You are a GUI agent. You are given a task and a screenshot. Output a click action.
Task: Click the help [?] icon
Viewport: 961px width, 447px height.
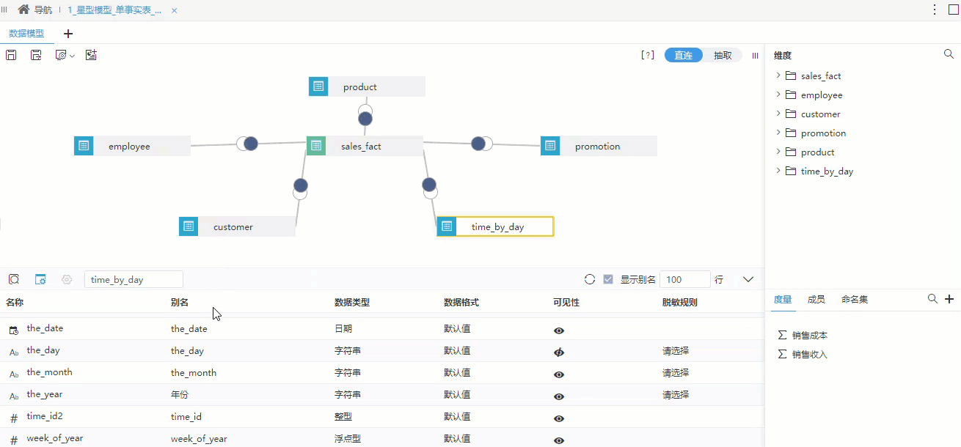[x=648, y=55]
